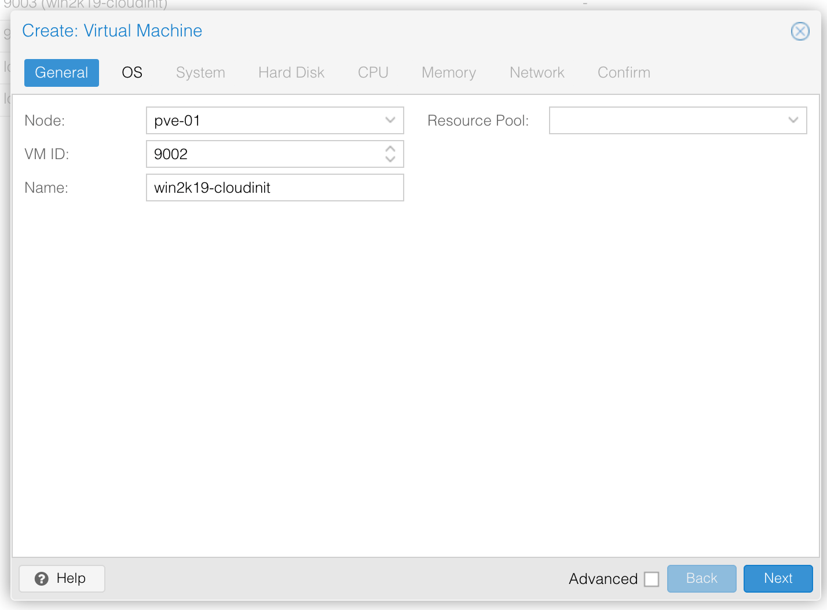
Task: Click the Resource Pool dropdown chevron icon
Action: [x=793, y=120]
